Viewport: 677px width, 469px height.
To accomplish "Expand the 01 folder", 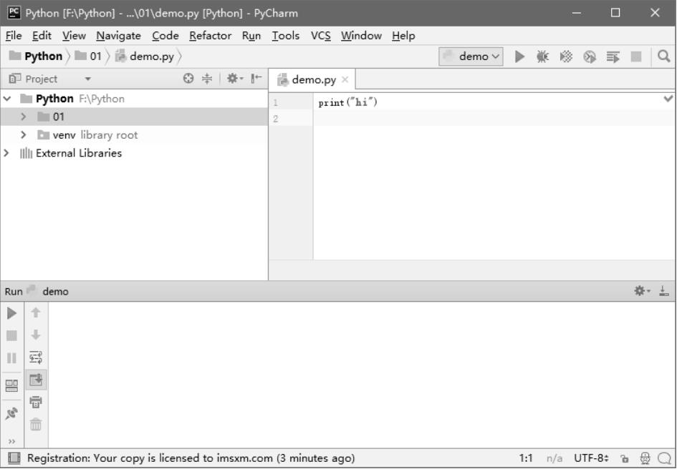I will (x=24, y=117).
